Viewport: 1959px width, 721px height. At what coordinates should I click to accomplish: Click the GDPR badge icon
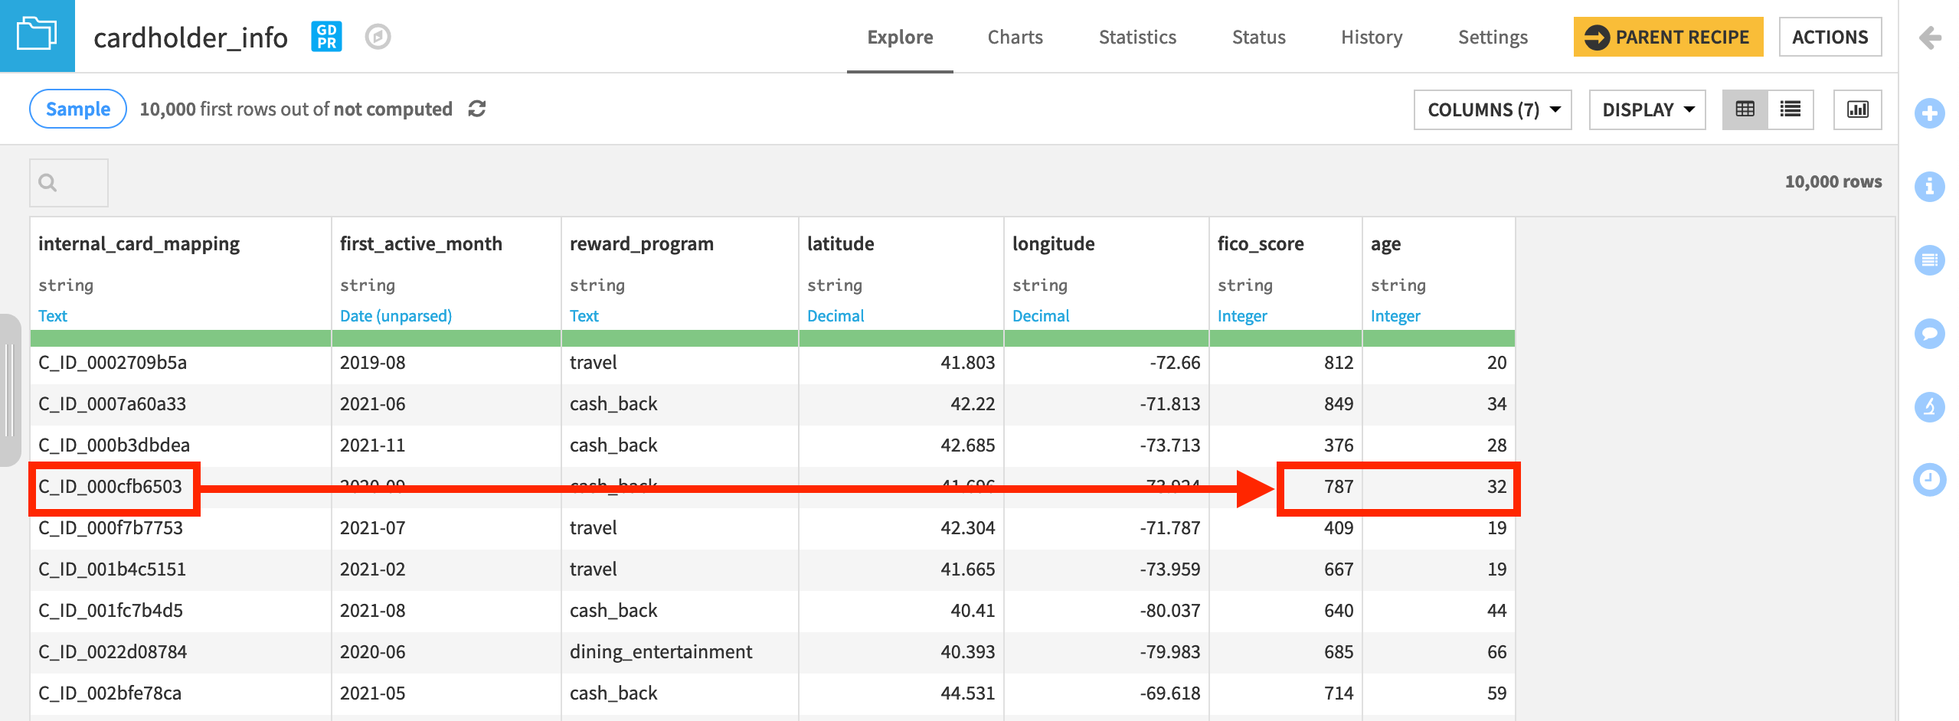pos(326,36)
